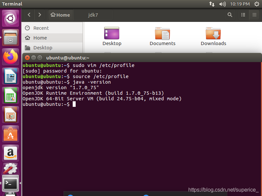Click the terminal prompt cursor block
Viewport: 262px width, 196px height.
tap(74, 104)
